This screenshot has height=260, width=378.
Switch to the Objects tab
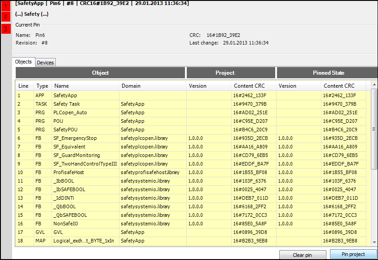23,62
